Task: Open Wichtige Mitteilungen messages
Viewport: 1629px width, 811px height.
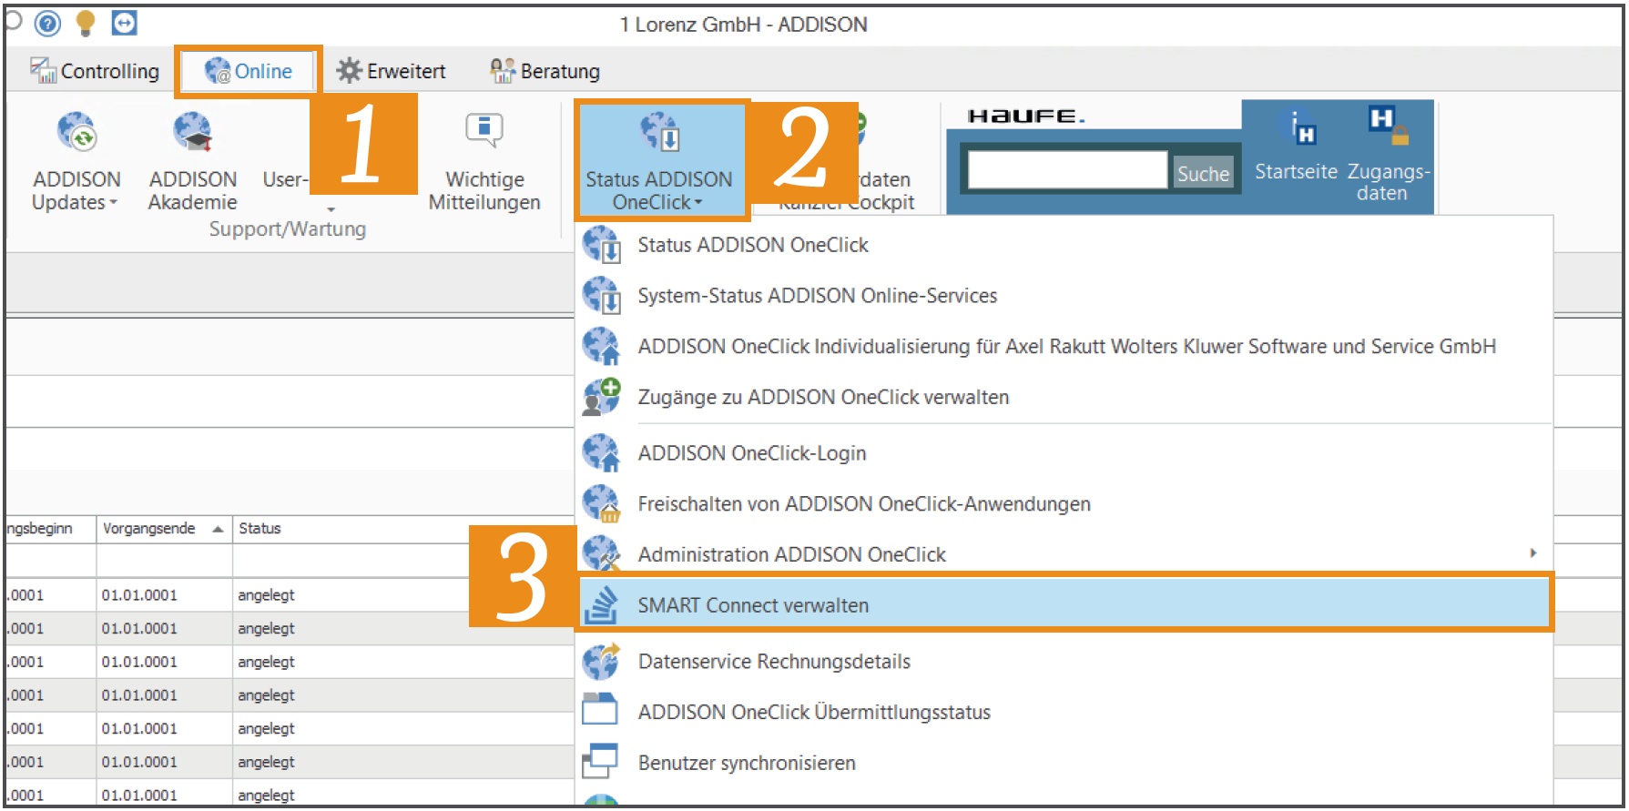Action: 484,161
